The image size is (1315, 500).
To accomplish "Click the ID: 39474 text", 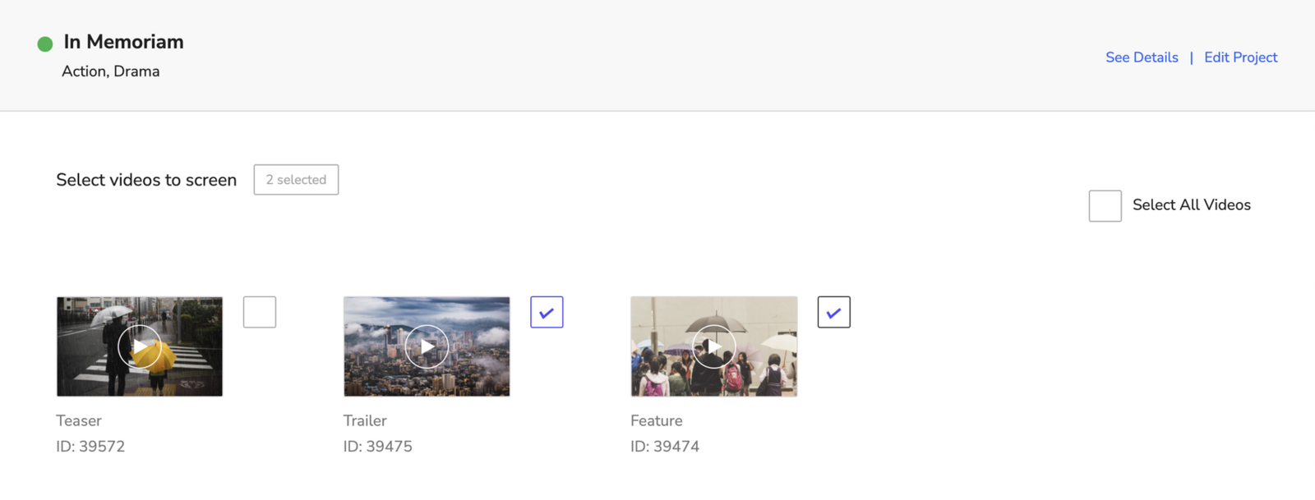I will [664, 447].
